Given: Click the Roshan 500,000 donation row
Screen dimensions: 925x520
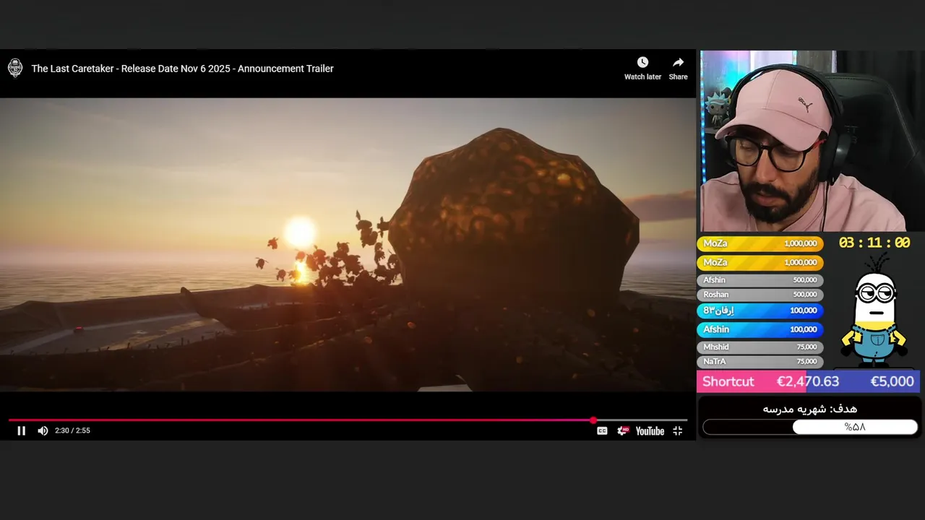Looking at the screenshot, I should [760, 295].
